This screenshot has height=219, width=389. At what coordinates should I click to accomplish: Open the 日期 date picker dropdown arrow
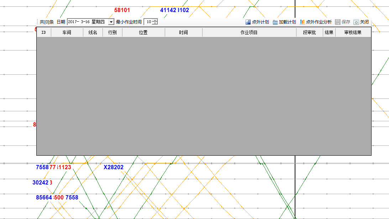tap(111, 22)
